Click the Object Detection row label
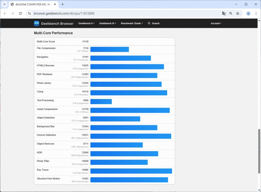The image size is (261, 192). [x=46, y=118]
